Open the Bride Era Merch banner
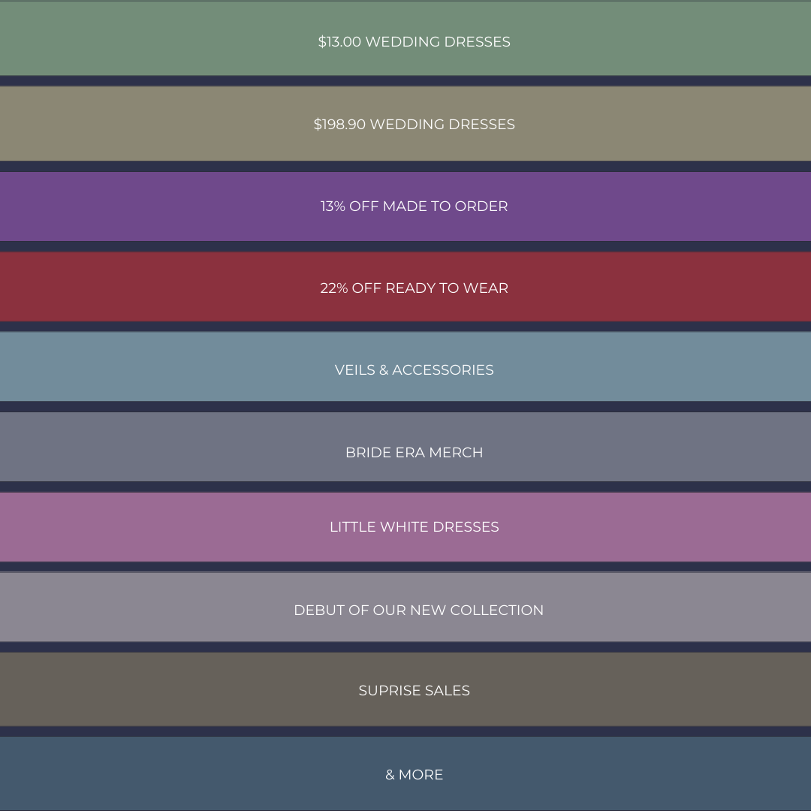The width and height of the screenshot is (811, 811). coord(405,447)
